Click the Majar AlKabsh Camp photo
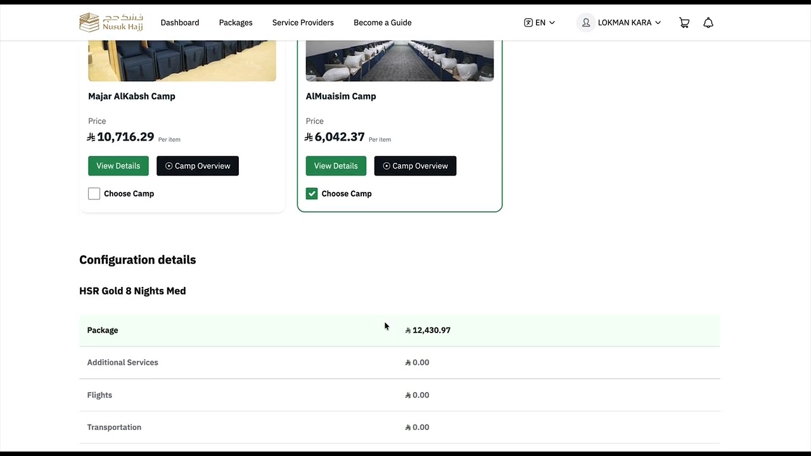This screenshot has width=811, height=456. [182, 61]
